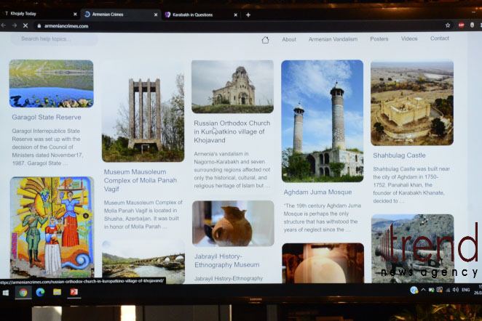The width and height of the screenshot is (482, 321).
Task: Switch to the Karabakh in Questions tab
Action: click(197, 15)
